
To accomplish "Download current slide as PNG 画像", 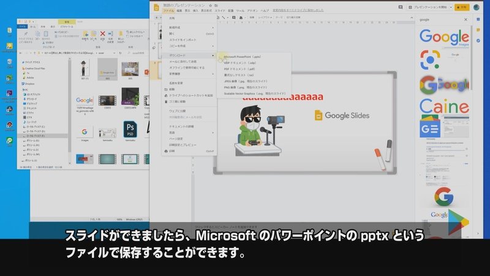I will coord(246,87).
